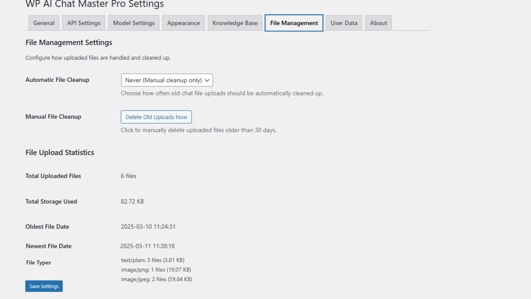Open the General tab
The width and height of the screenshot is (531, 299).
44,23
